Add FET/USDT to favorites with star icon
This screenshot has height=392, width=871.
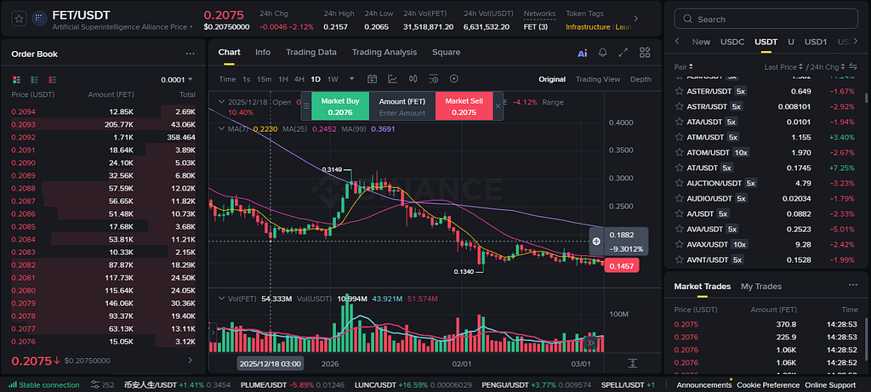tap(20, 19)
